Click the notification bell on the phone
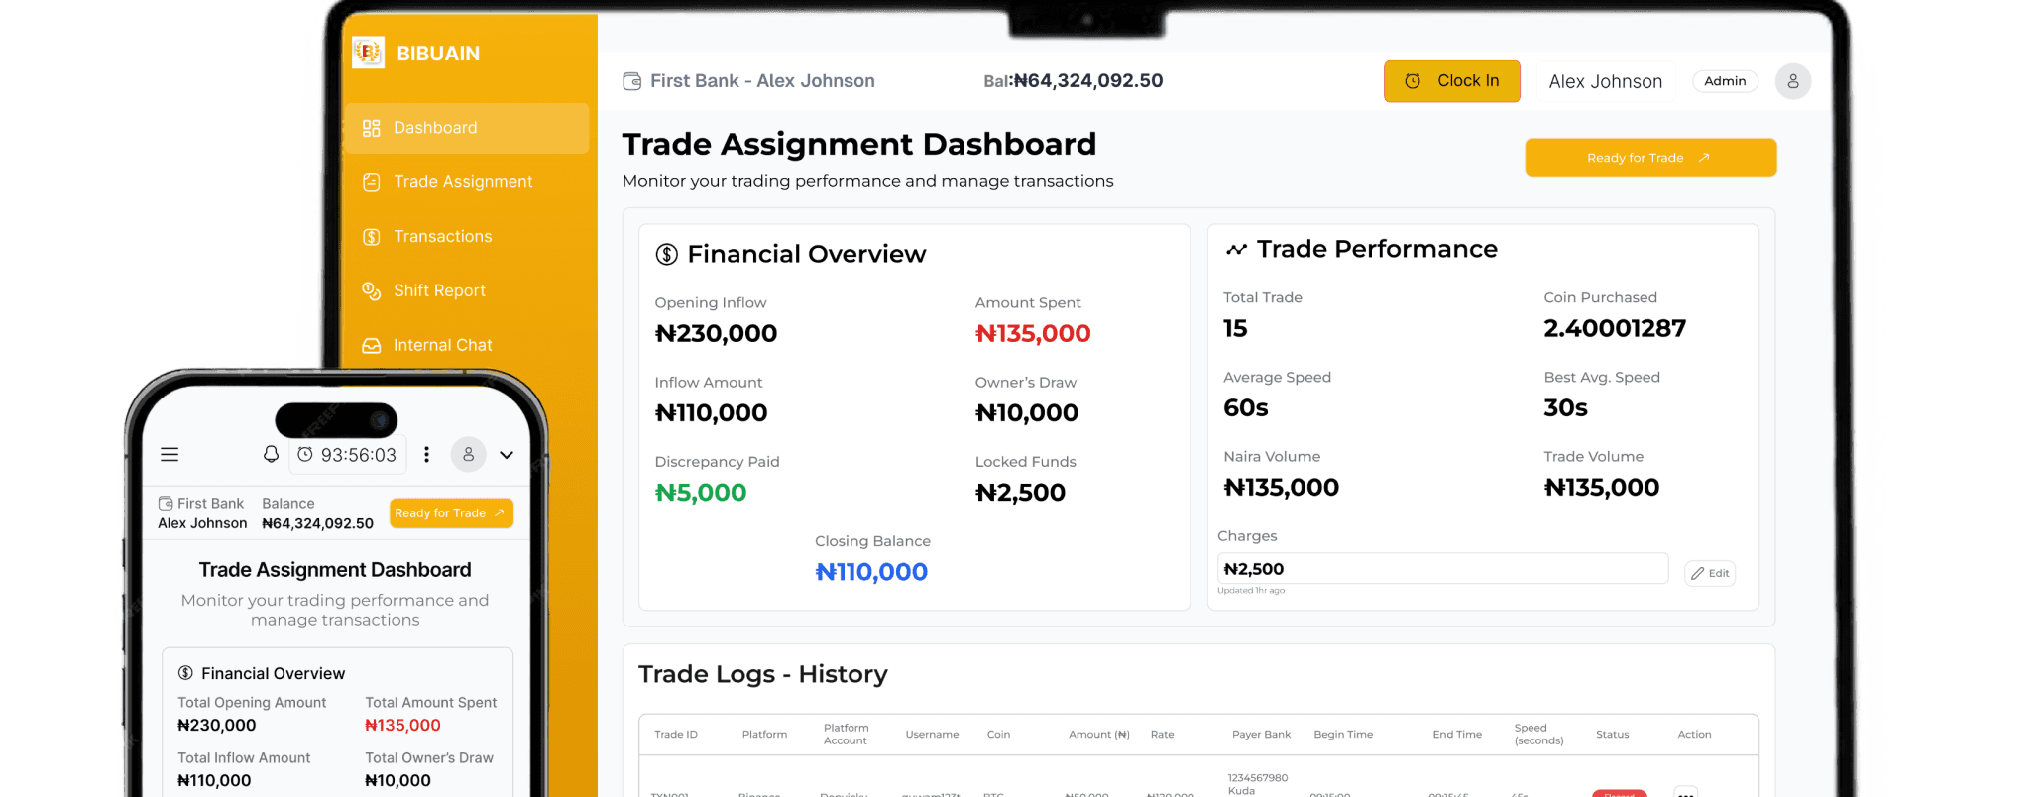Image resolution: width=2042 pixels, height=797 pixels. point(271,454)
